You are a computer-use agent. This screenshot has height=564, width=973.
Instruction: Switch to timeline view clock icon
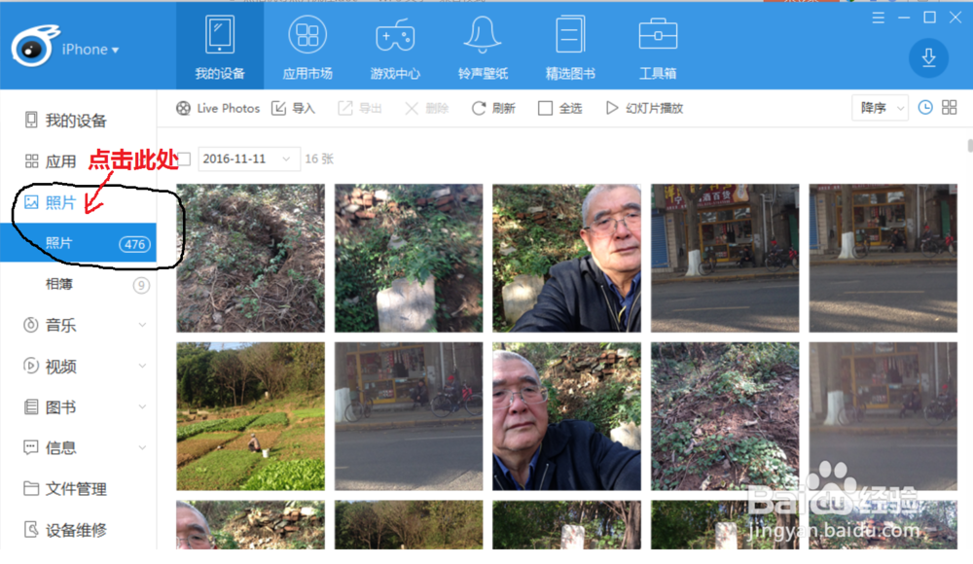coord(924,107)
